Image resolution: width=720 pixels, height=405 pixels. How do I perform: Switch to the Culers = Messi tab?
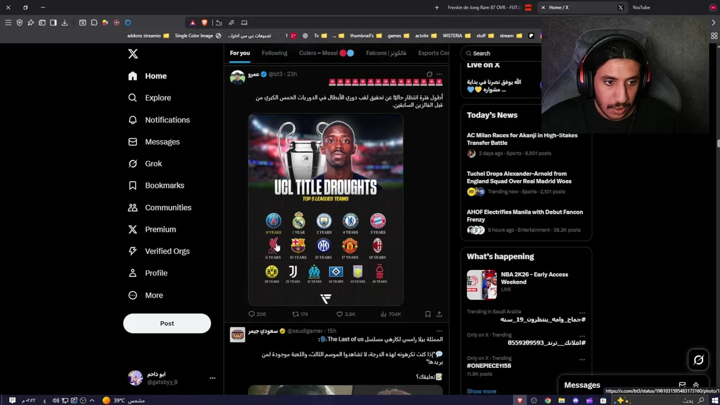(326, 53)
